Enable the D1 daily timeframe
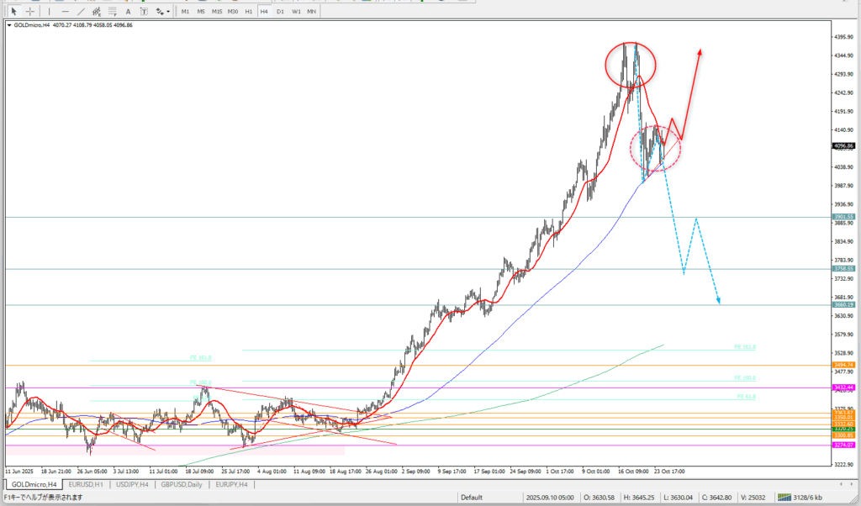The width and height of the screenshot is (861, 506). click(279, 11)
